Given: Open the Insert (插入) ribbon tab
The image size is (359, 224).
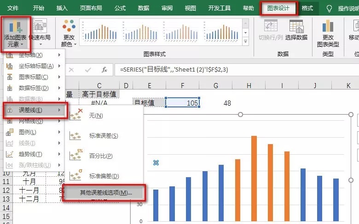Looking at the screenshot, I should point(62,8).
